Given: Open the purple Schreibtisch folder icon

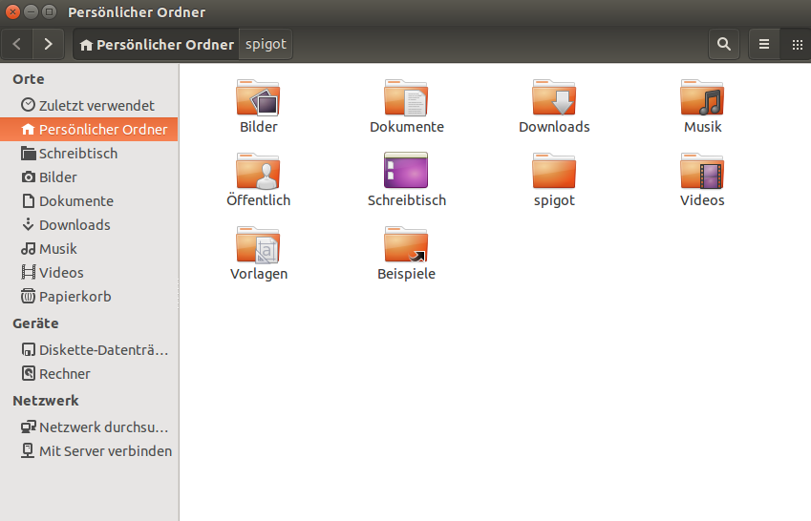Looking at the screenshot, I should (x=406, y=170).
